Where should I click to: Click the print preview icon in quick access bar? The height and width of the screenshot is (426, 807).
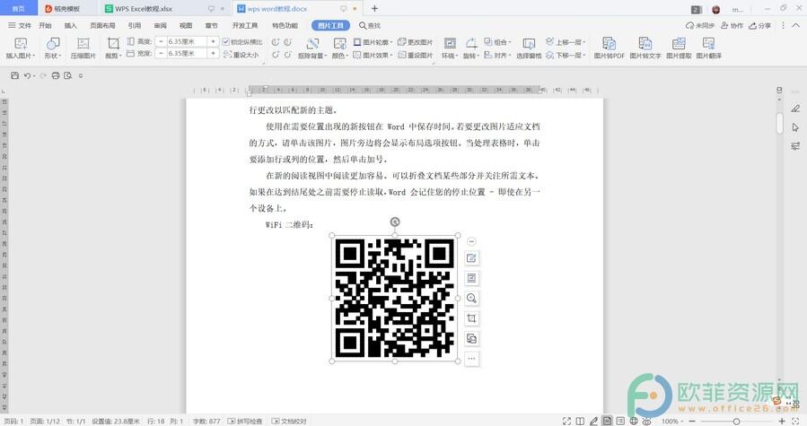[x=68, y=75]
